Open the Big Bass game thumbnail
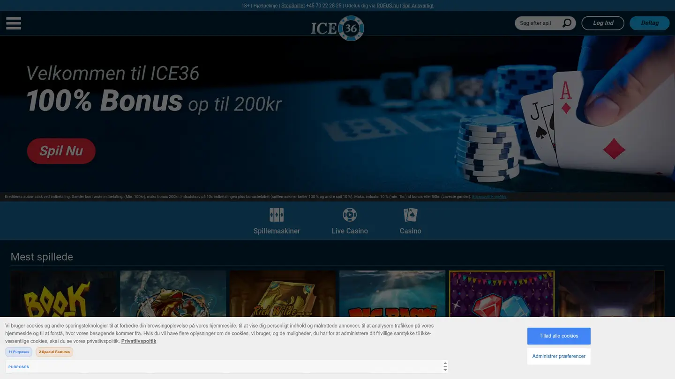Image resolution: width=675 pixels, height=379 pixels. pos(392,294)
